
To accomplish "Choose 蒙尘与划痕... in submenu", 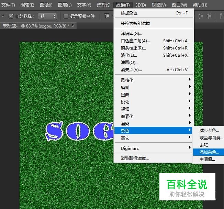I will [209, 137].
